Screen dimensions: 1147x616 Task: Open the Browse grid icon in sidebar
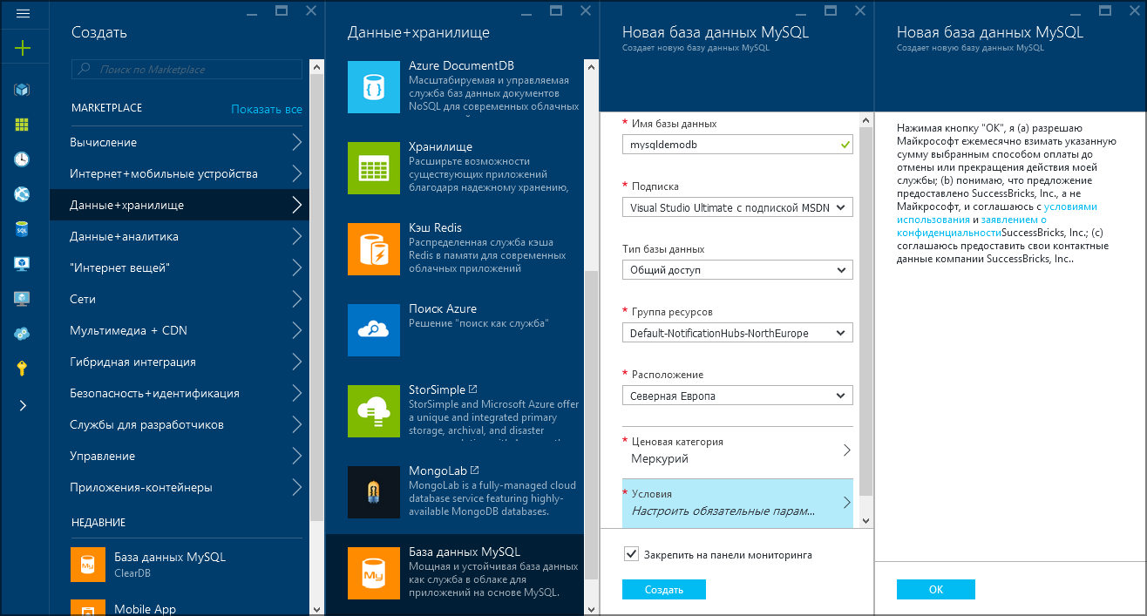(x=24, y=124)
